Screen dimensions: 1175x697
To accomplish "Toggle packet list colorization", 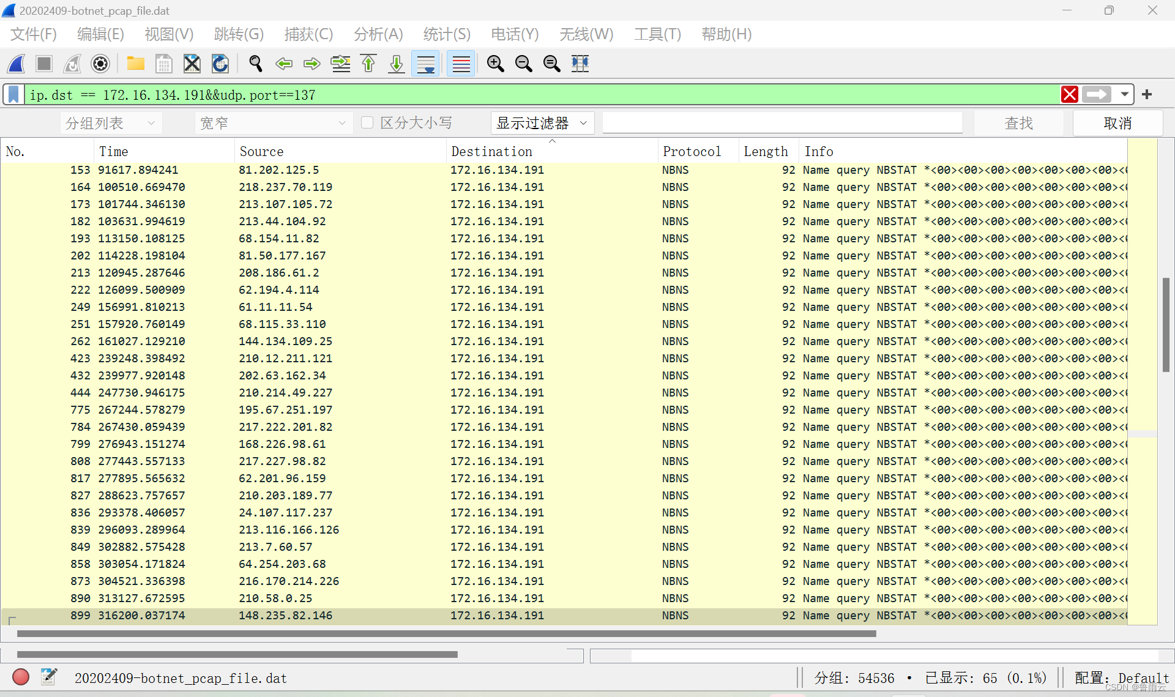I will [461, 64].
